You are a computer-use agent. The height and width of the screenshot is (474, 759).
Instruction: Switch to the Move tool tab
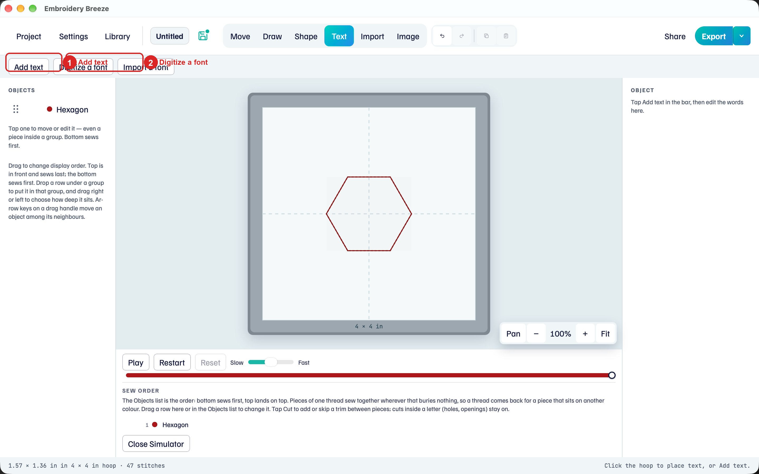tap(240, 36)
